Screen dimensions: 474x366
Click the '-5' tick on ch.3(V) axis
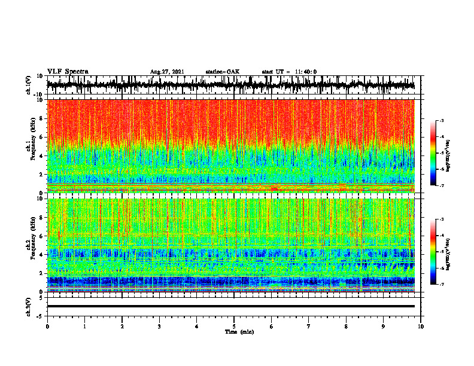(x=40, y=316)
